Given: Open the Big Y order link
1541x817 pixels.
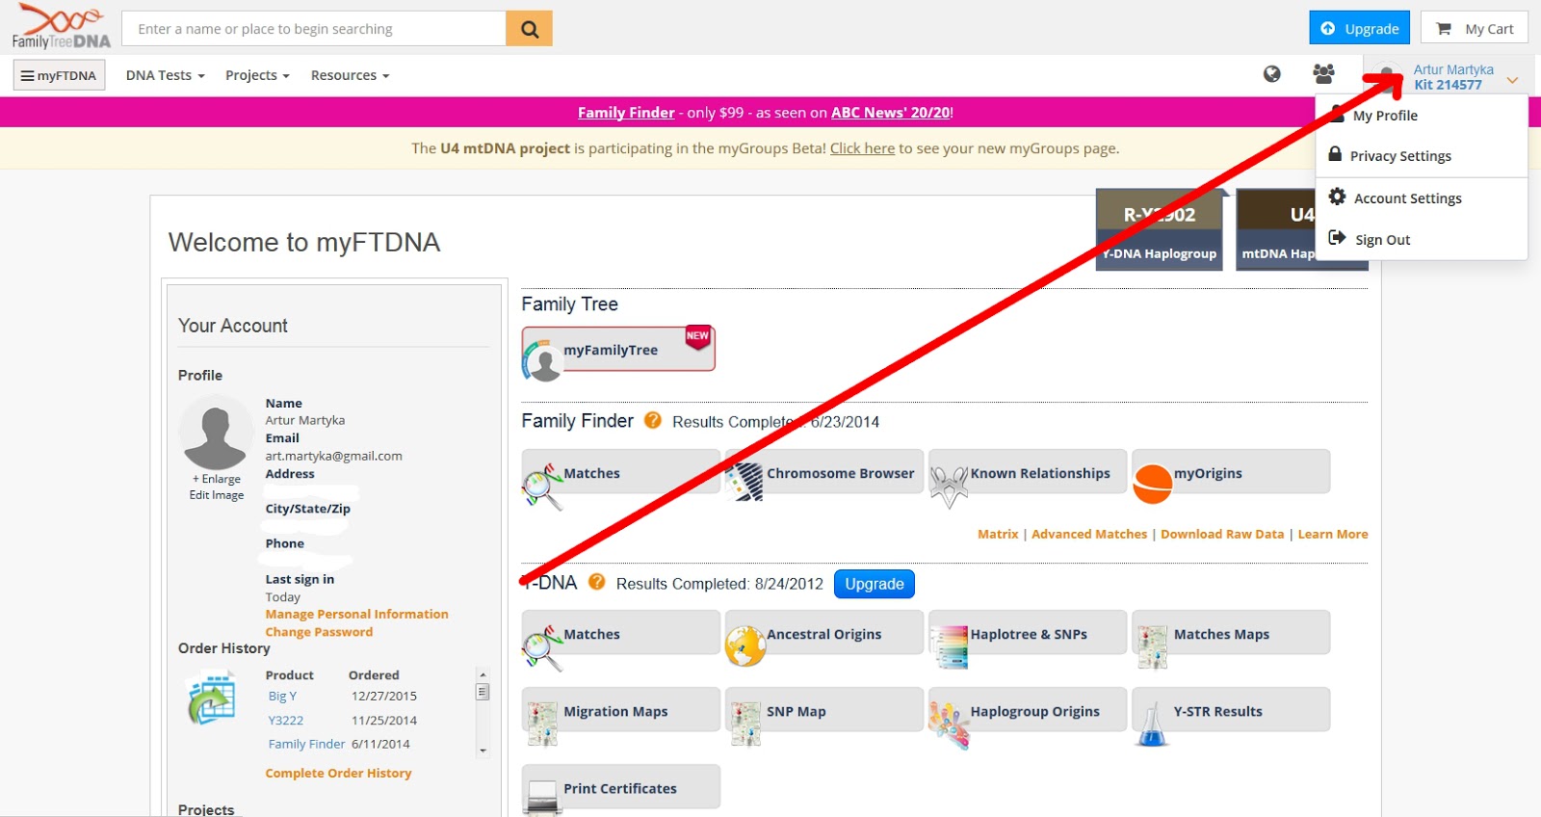Looking at the screenshot, I should 282,696.
